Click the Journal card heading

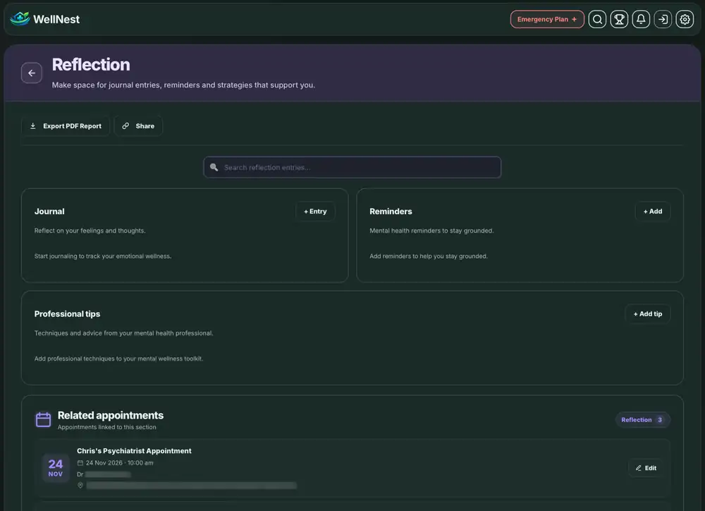point(49,211)
